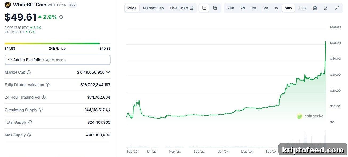Screen dimensions: 348x157
Task: Click the WBT Price label
Action: (x=57, y=5)
